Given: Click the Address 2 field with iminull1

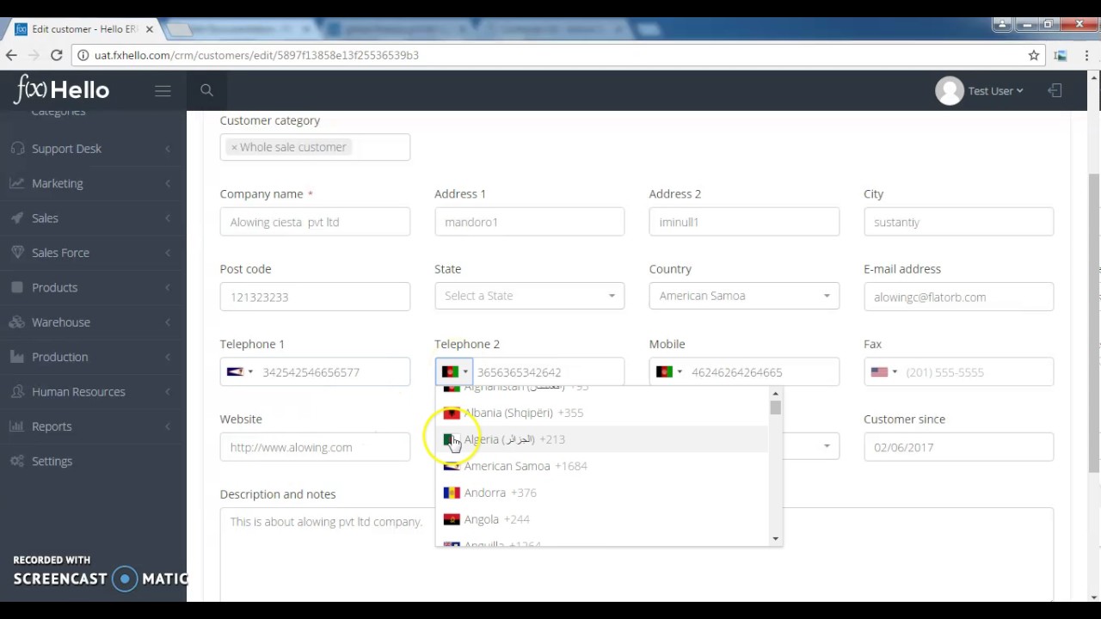Looking at the screenshot, I should tap(744, 222).
